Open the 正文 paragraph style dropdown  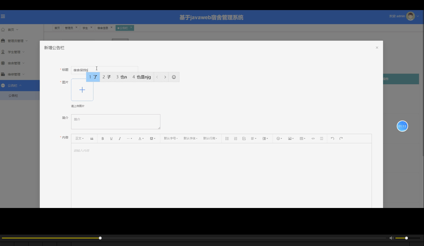79,138
